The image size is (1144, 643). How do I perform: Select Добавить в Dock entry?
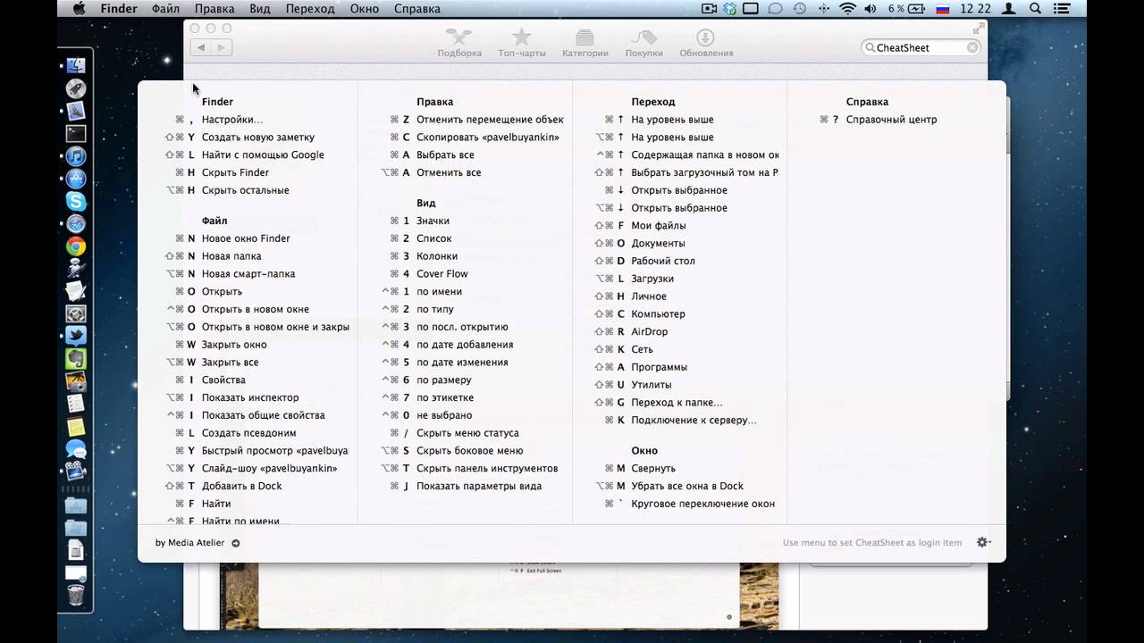(x=241, y=486)
